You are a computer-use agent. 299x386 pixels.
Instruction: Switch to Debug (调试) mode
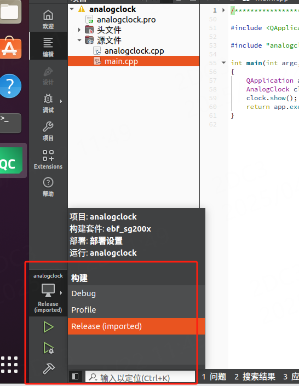point(48,103)
